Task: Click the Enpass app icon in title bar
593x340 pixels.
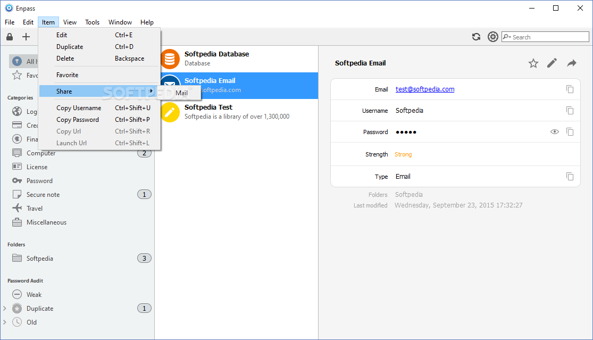Action: coord(9,8)
